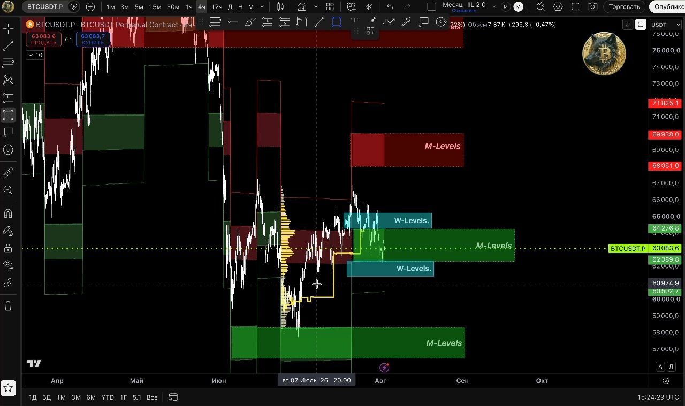This screenshot has width=685, height=406.
Task: Select the 12ч timeframe
Action: click(x=216, y=7)
